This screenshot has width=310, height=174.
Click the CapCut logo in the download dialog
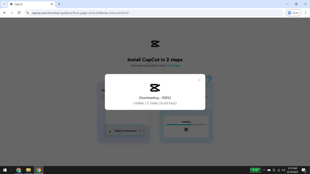155,88
